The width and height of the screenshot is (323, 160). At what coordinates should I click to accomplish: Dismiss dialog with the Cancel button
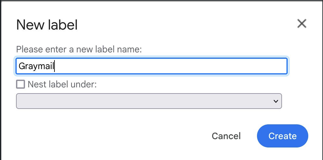tap(226, 136)
